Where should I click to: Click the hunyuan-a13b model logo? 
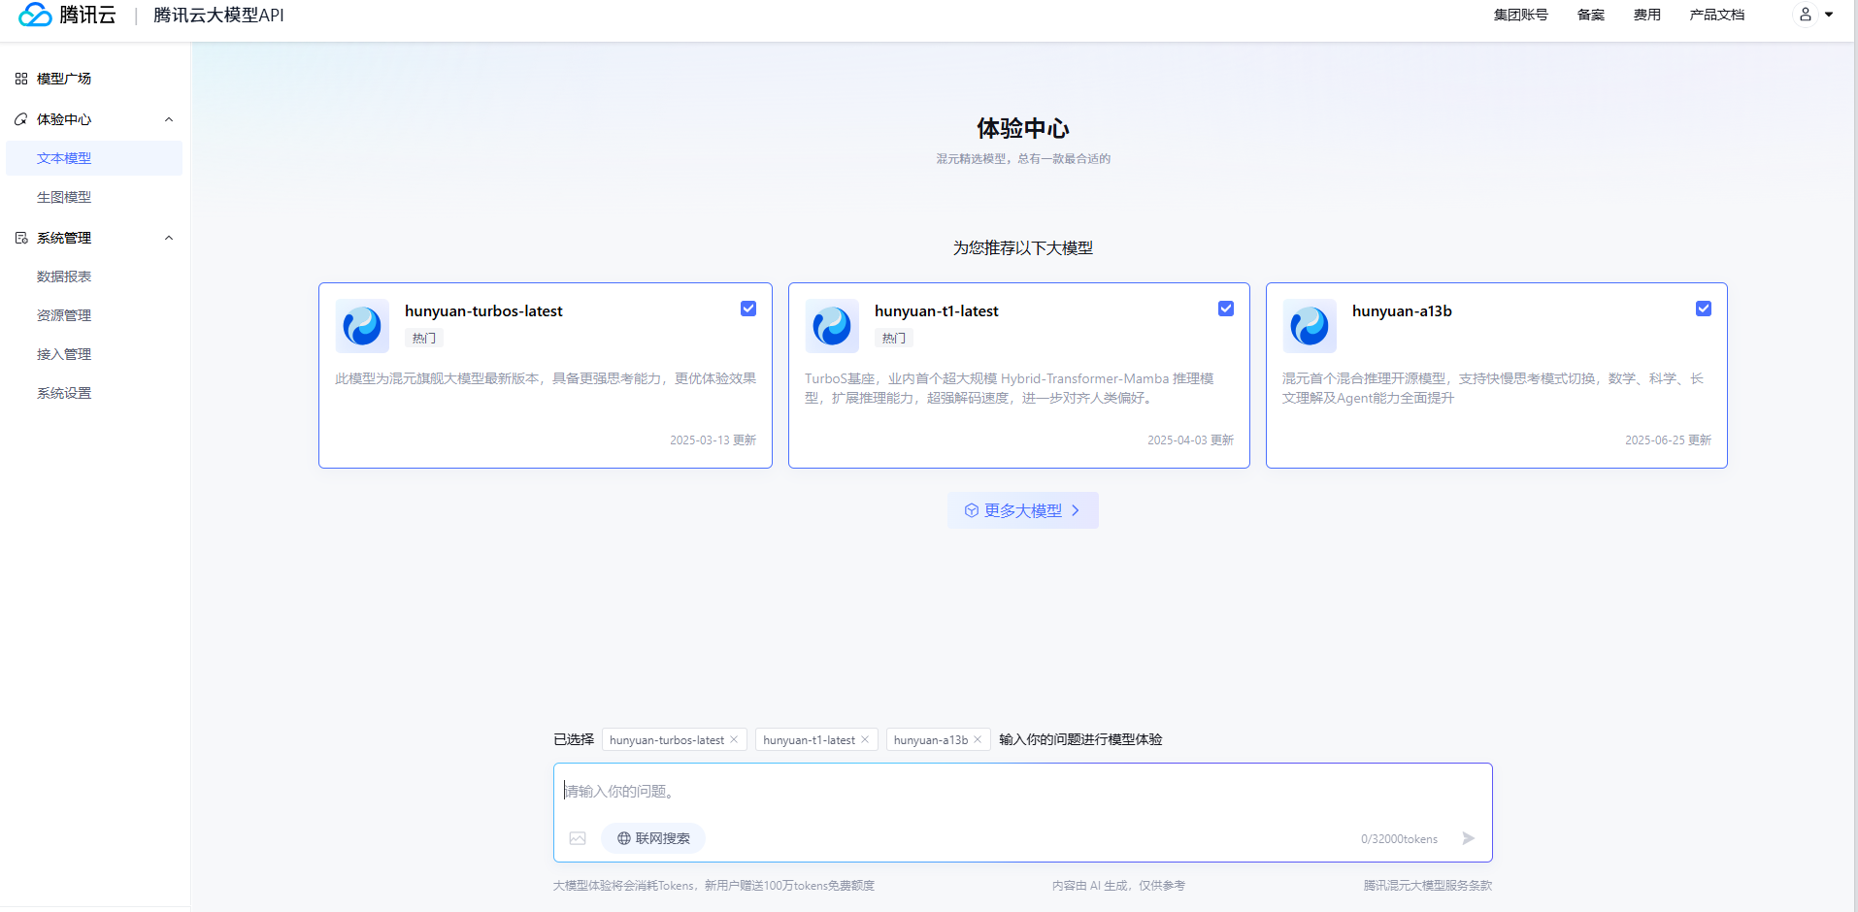1310,326
